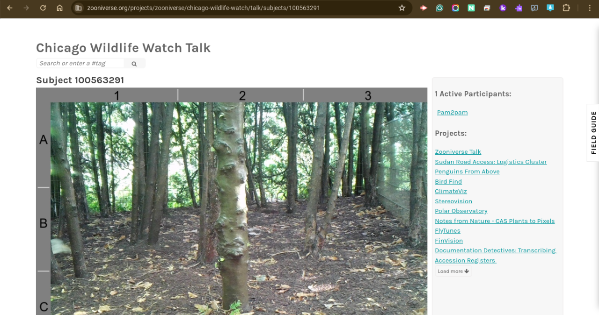Open the Chrome three-dot menu
The height and width of the screenshot is (315, 599).
click(589, 8)
